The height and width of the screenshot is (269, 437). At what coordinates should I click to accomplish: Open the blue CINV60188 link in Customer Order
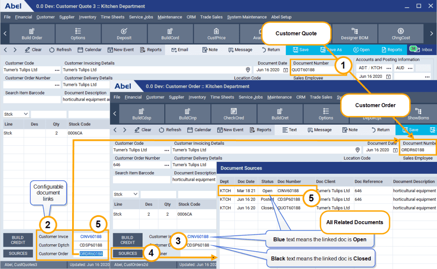pos(198,237)
